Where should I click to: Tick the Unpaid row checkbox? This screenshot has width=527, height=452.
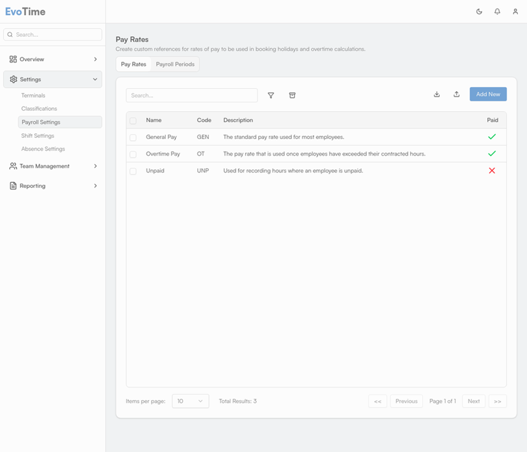[133, 171]
